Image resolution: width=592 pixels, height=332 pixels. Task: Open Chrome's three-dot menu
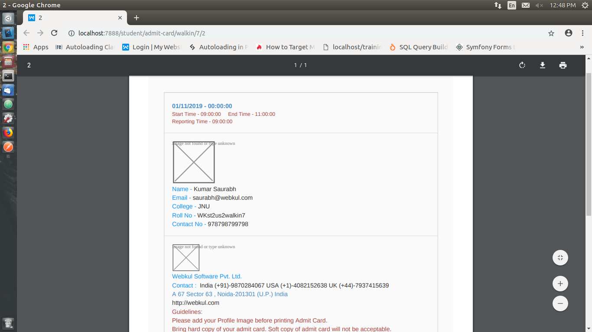tap(582, 33)
